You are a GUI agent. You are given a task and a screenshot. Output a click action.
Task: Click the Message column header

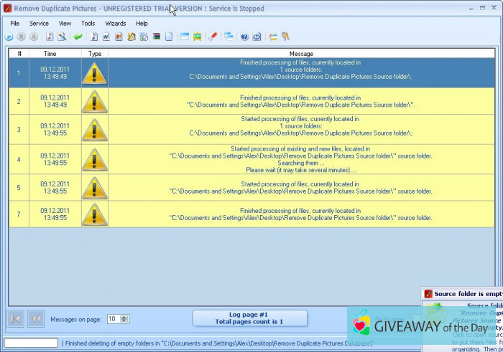pos(301,54)
